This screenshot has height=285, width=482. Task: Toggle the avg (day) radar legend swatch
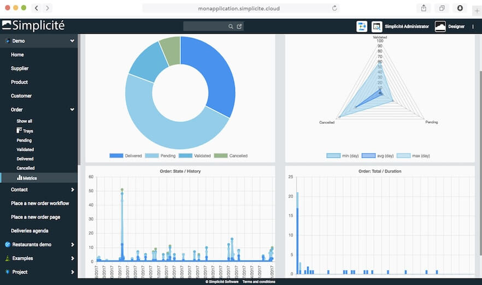coord(368,156)
